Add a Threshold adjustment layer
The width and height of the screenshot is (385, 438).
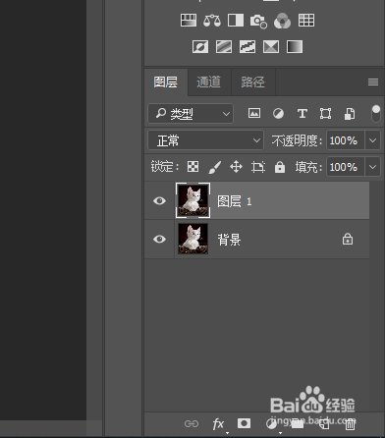point(247,47)
